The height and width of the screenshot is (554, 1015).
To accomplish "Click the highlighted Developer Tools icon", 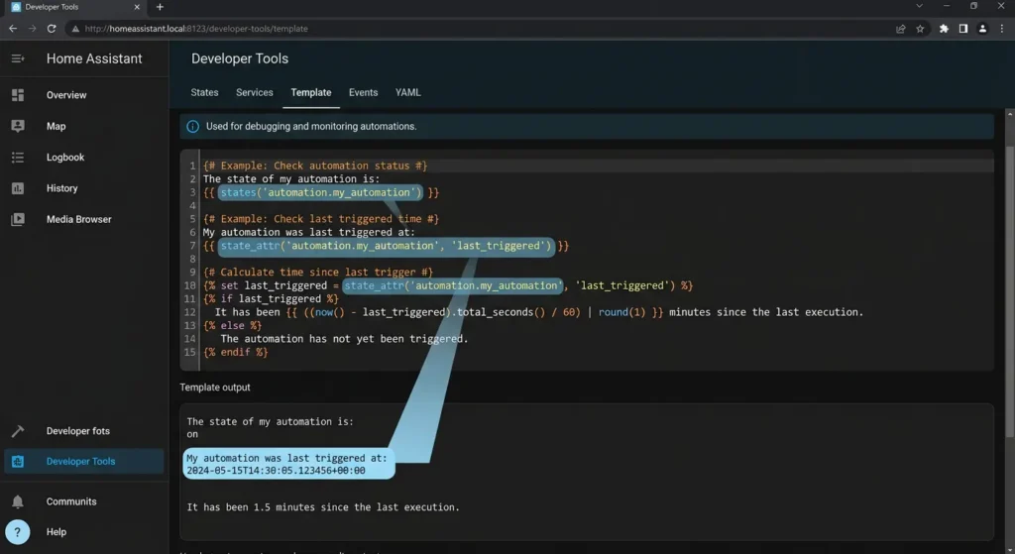I will 18,462.
